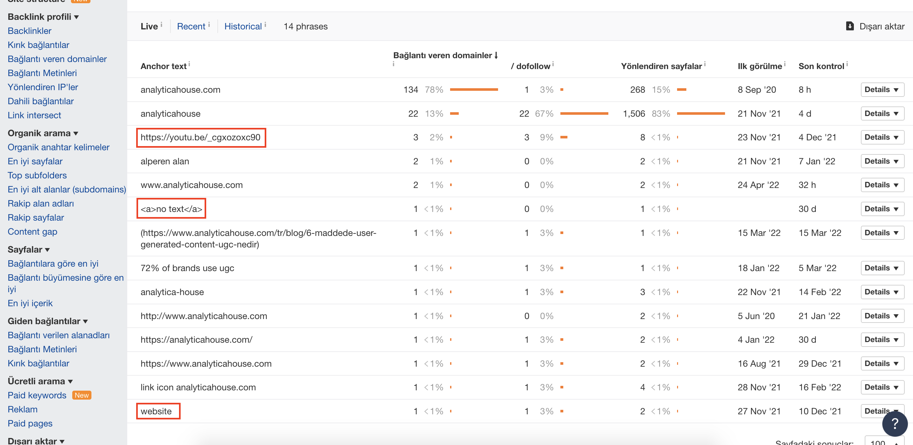913x445 pixels.
Task: Switch to the Historical tab
Action: click(243, 26)
